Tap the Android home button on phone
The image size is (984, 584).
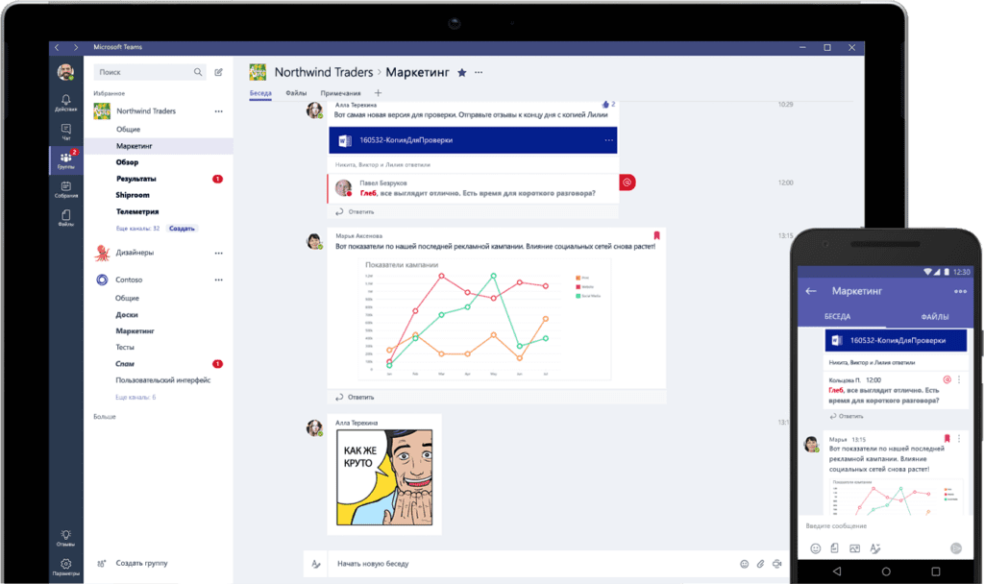click(886, 572)
